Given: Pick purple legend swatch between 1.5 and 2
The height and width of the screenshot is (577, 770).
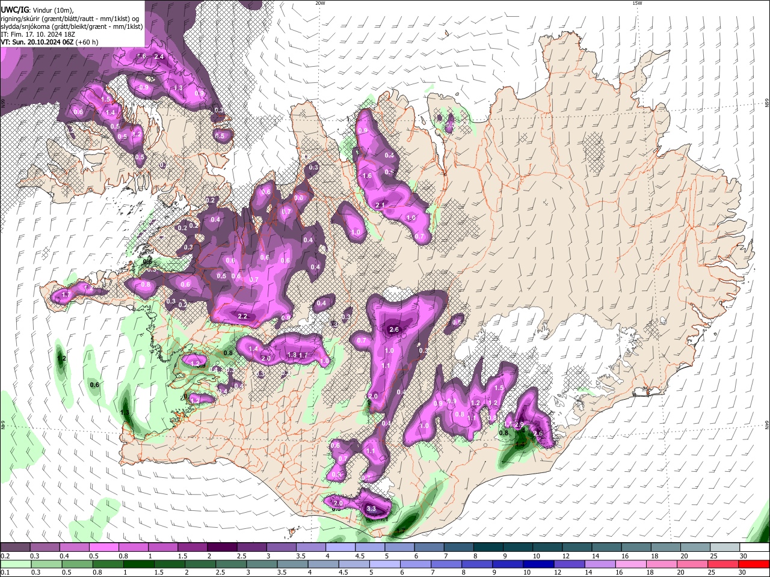Looking at the screenshot, I should 192,548.
